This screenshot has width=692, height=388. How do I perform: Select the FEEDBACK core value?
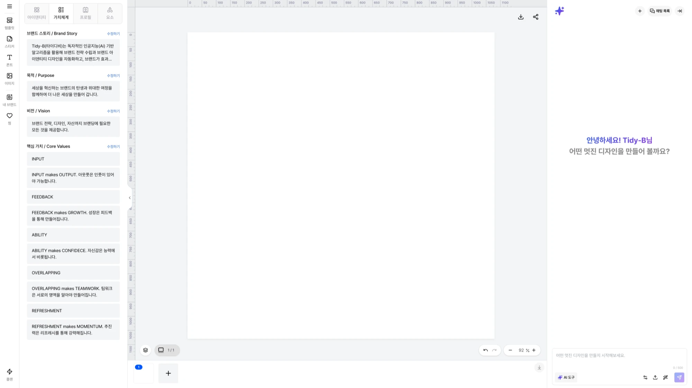pyautogui.click(x=73, y=197)
